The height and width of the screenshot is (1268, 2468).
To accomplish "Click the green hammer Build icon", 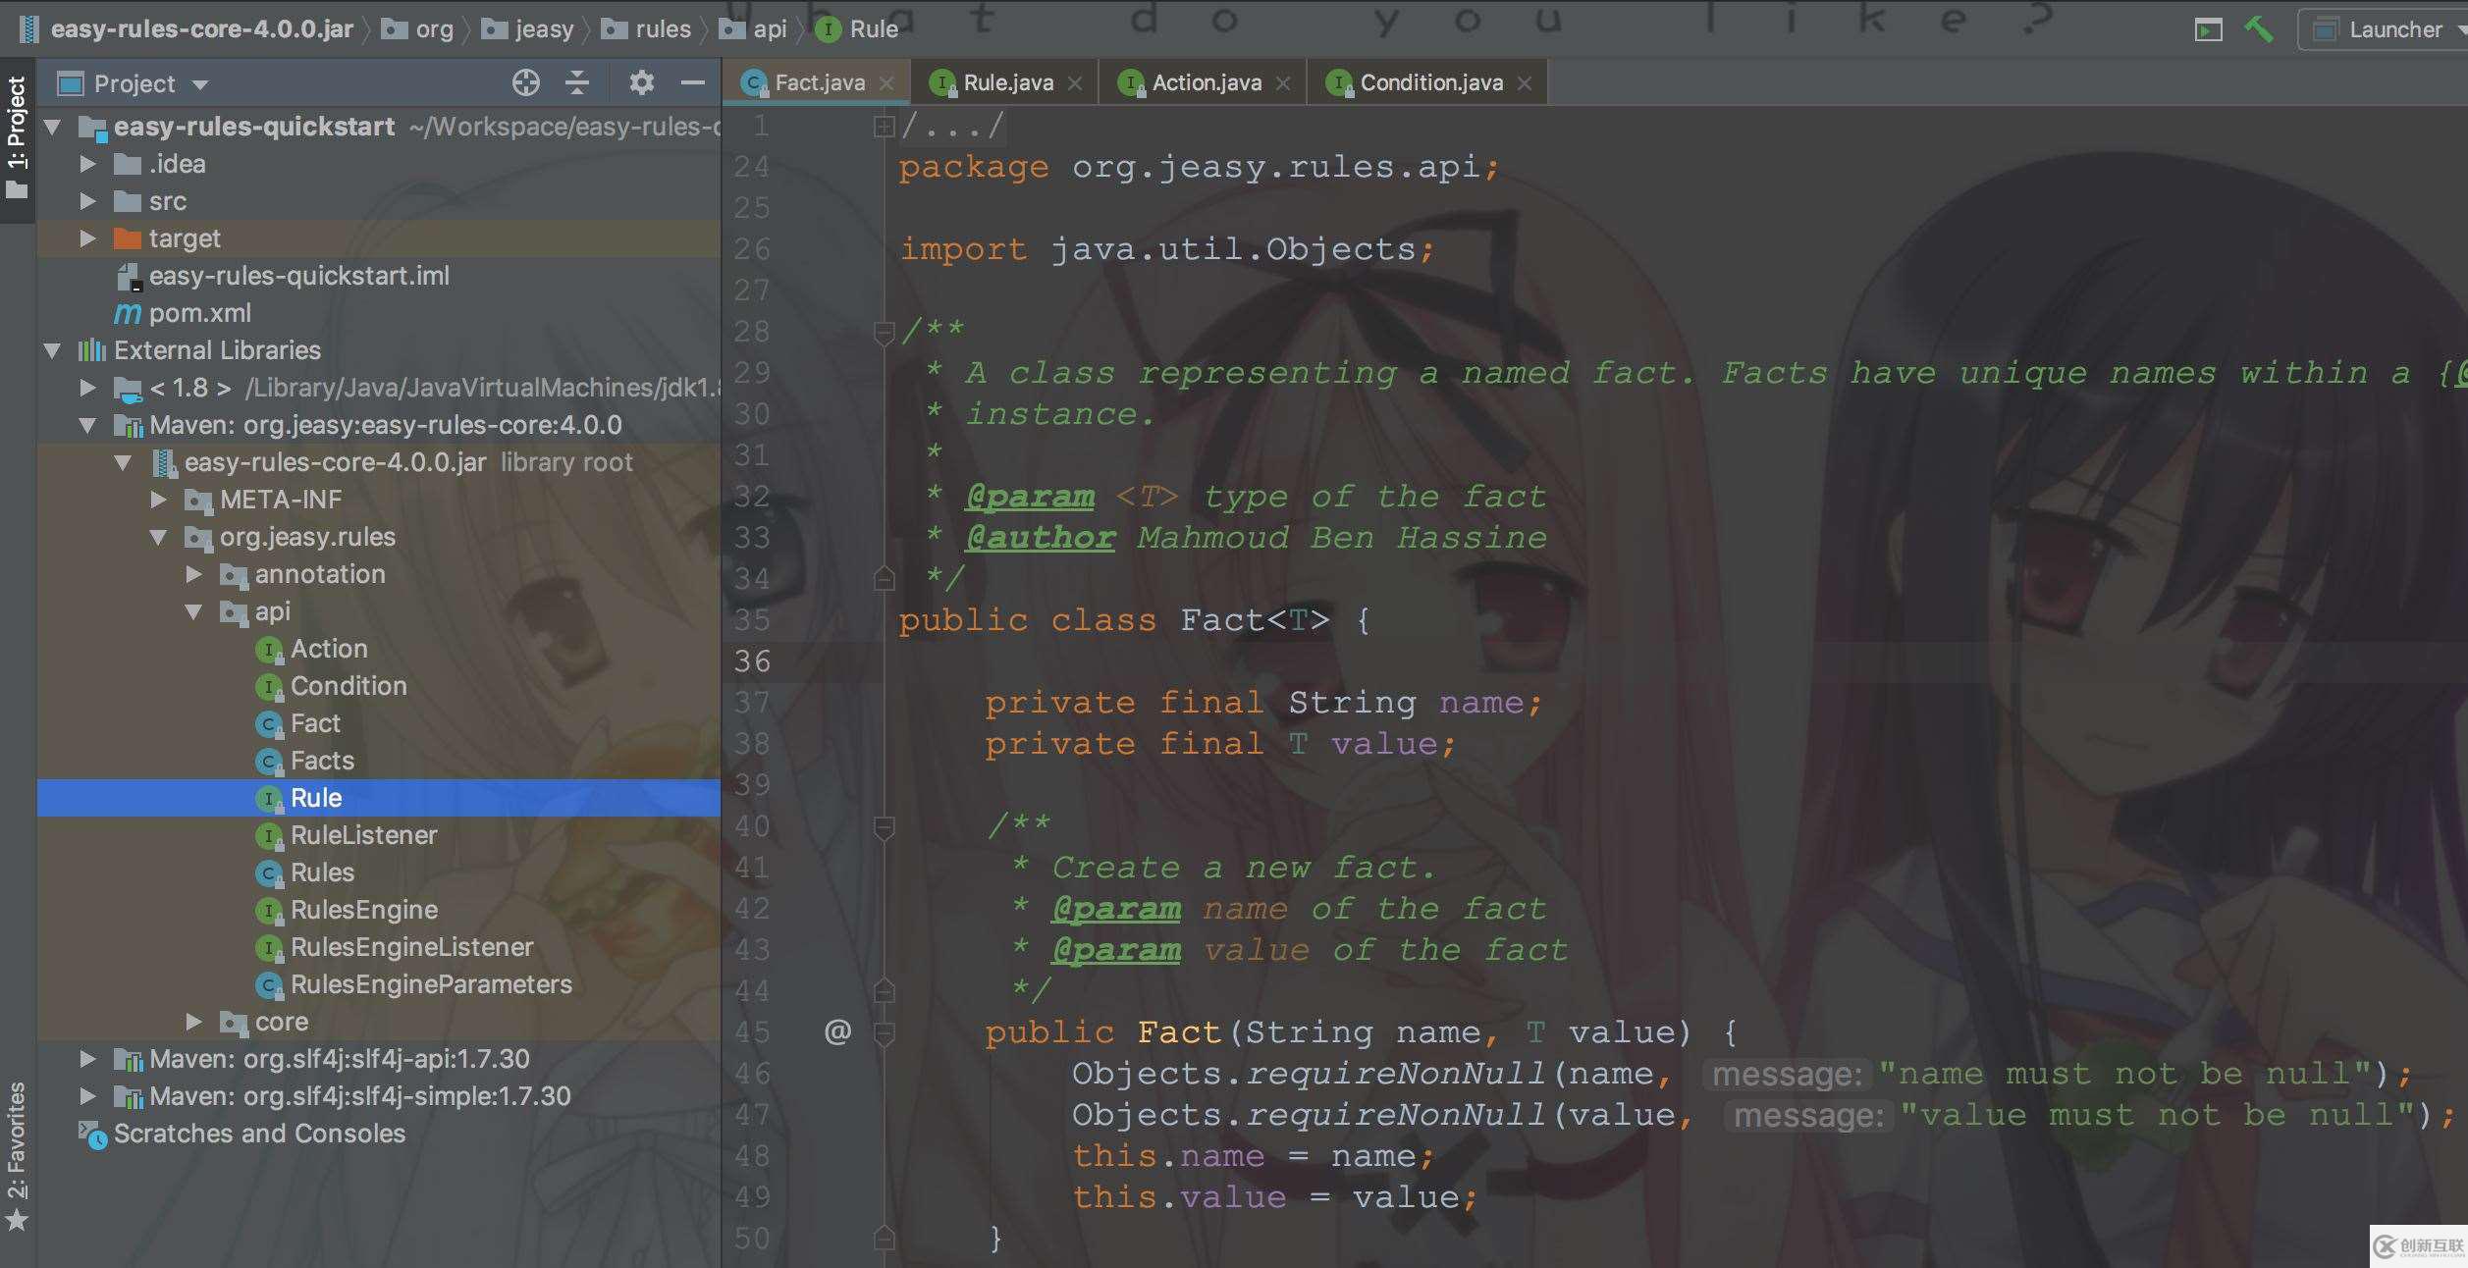I will pos(2258,29).
